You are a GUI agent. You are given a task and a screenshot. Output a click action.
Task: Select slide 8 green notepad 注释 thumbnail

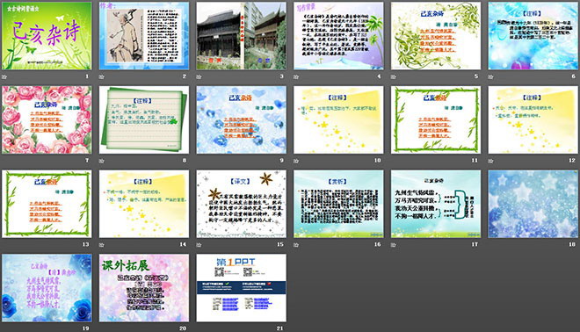coord(144,119)
